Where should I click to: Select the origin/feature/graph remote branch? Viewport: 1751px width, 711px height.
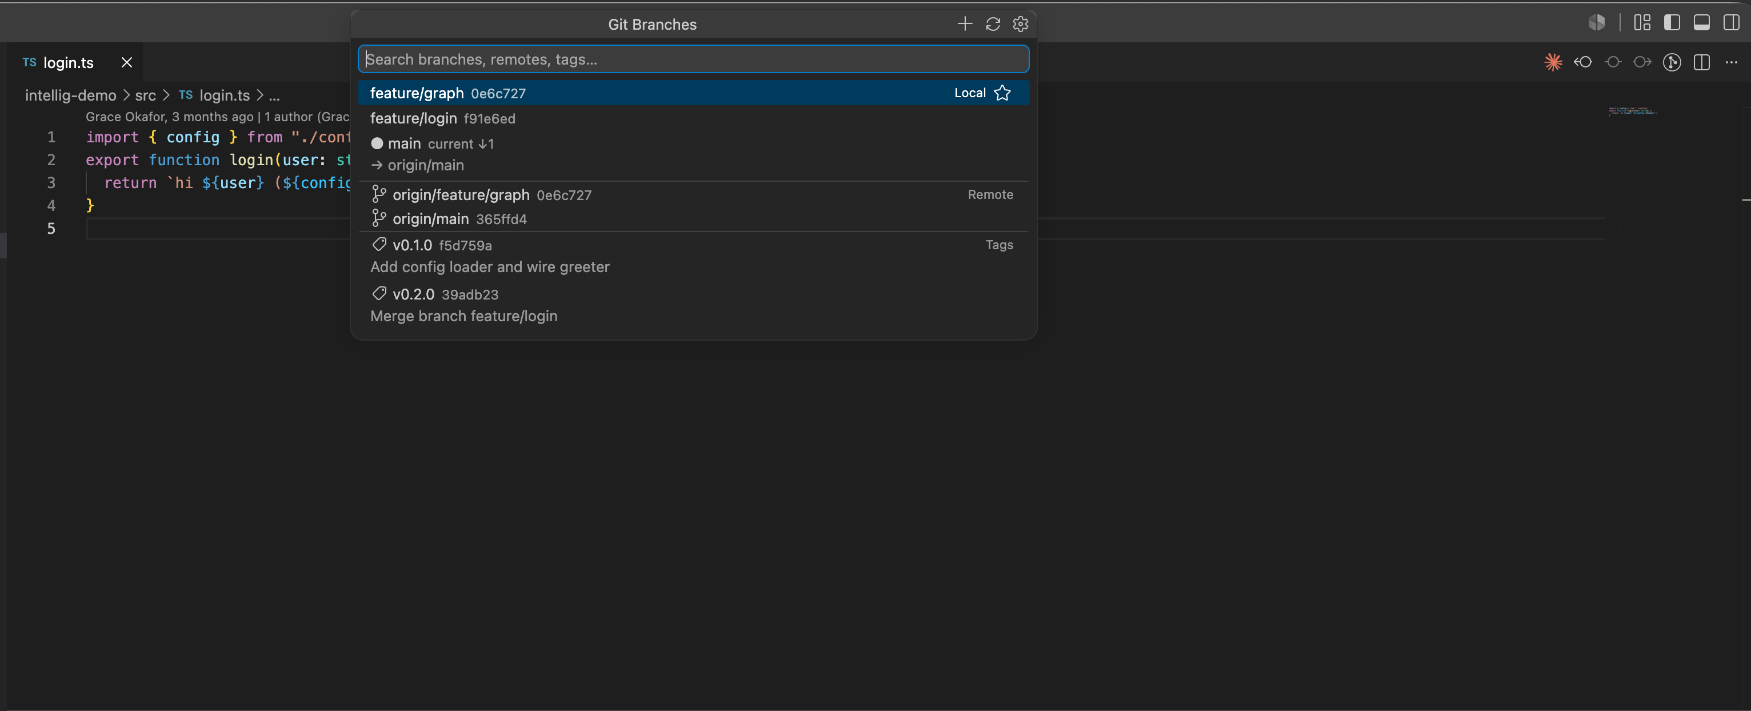tap(693, 195)
